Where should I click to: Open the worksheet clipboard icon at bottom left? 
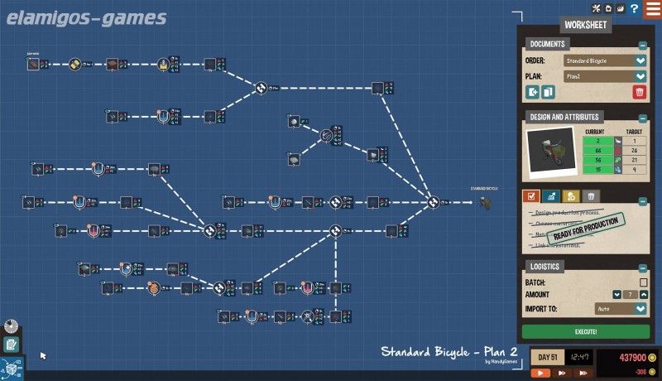point(11,344)
